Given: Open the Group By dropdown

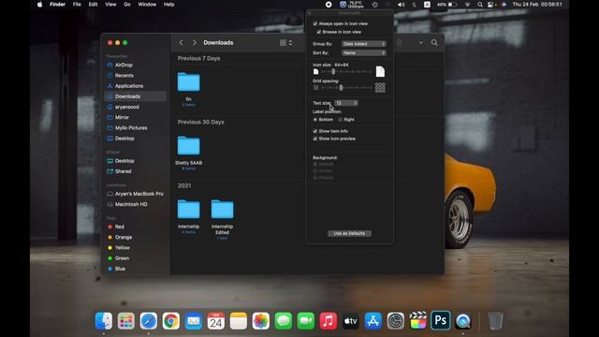Looking at the screenshot, I should click(x=364, y=44).
